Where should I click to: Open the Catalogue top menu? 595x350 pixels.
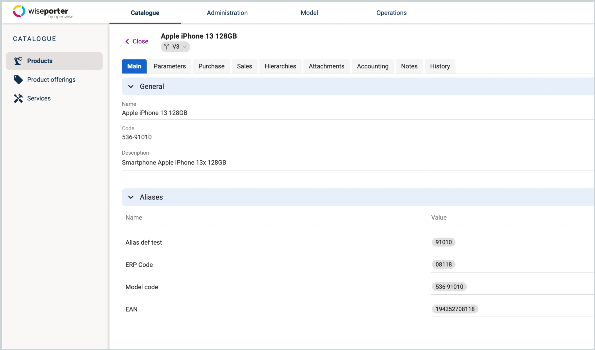[x=145, y=13]
